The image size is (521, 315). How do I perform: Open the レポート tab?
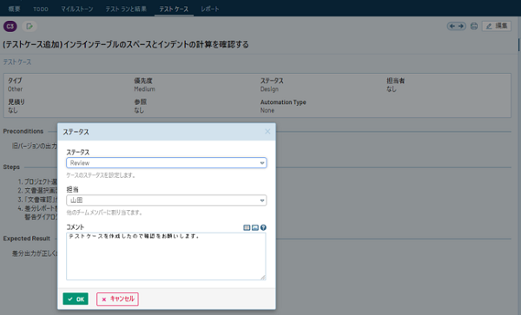point(209,9)
